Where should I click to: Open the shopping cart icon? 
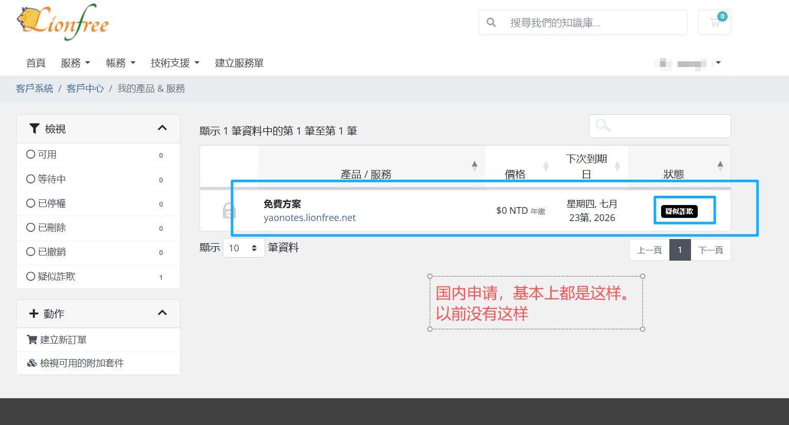(x=714, y=22)
